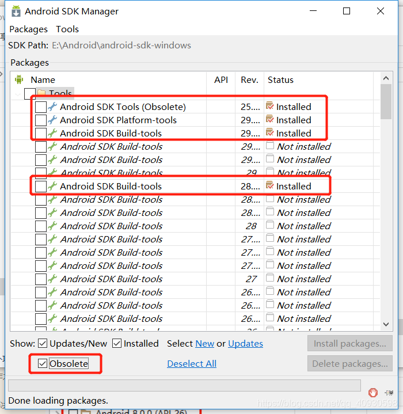Tick checkbox for Build-tools with Rev. exactly 27

click(41, 279)
